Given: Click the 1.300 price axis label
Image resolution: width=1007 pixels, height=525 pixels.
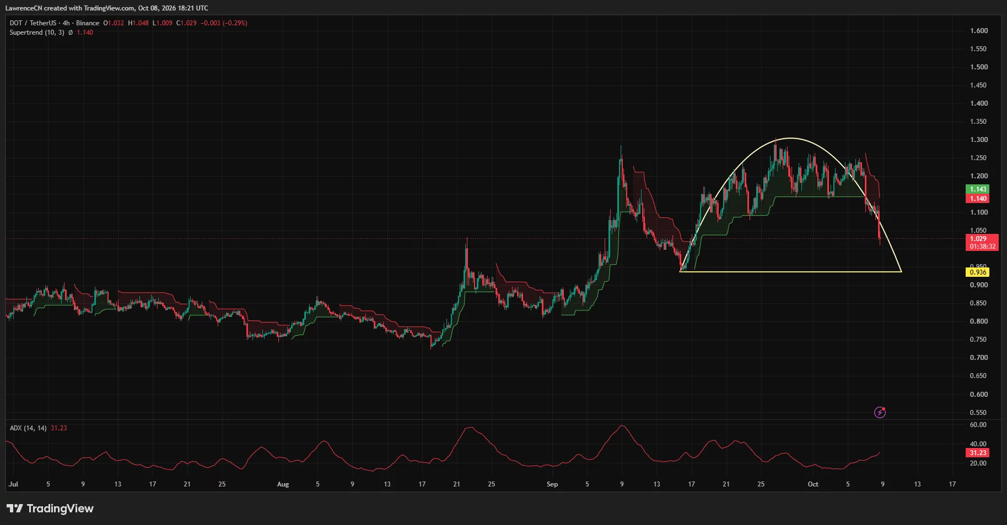Looking at the screenshot, I should pyautogui.click(x=979, y=140).
